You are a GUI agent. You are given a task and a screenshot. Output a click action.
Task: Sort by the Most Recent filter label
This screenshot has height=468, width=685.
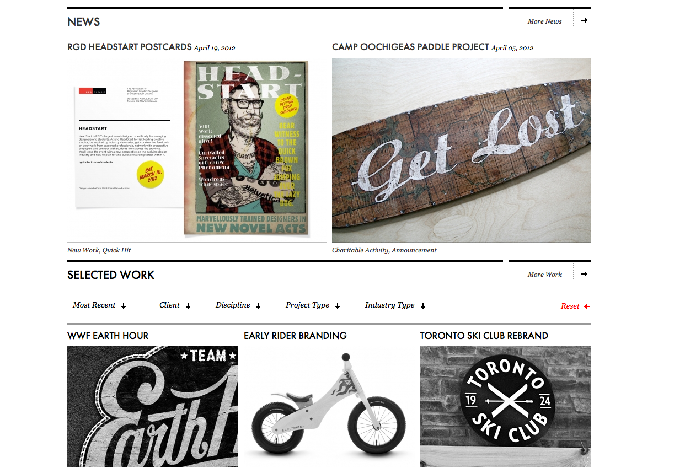pyautogui.click(x=94, y=305)
